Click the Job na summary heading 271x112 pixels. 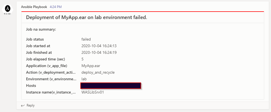[x=41, y=29]
